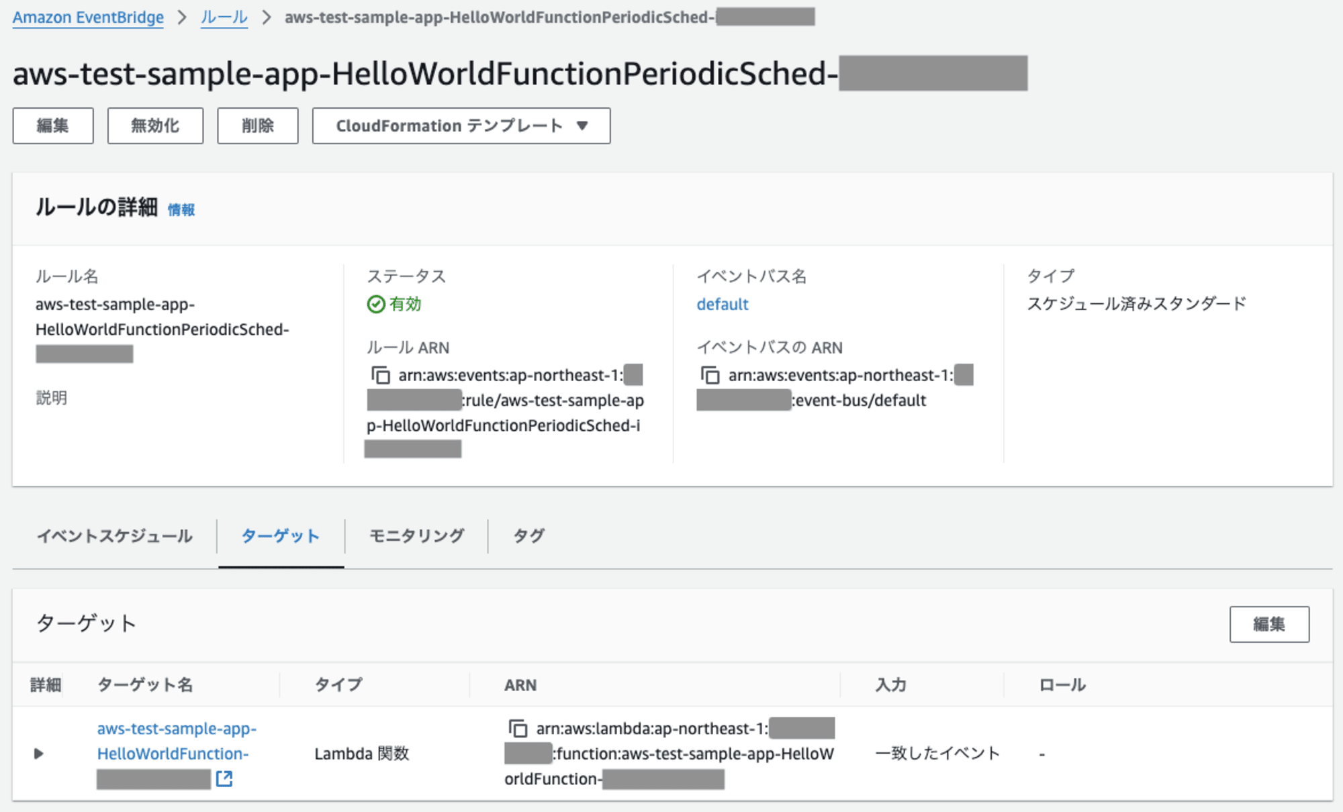Click the 無効化 button
Screen dimensions: 1343x812
pyautogui.click(x=155, y=125)
